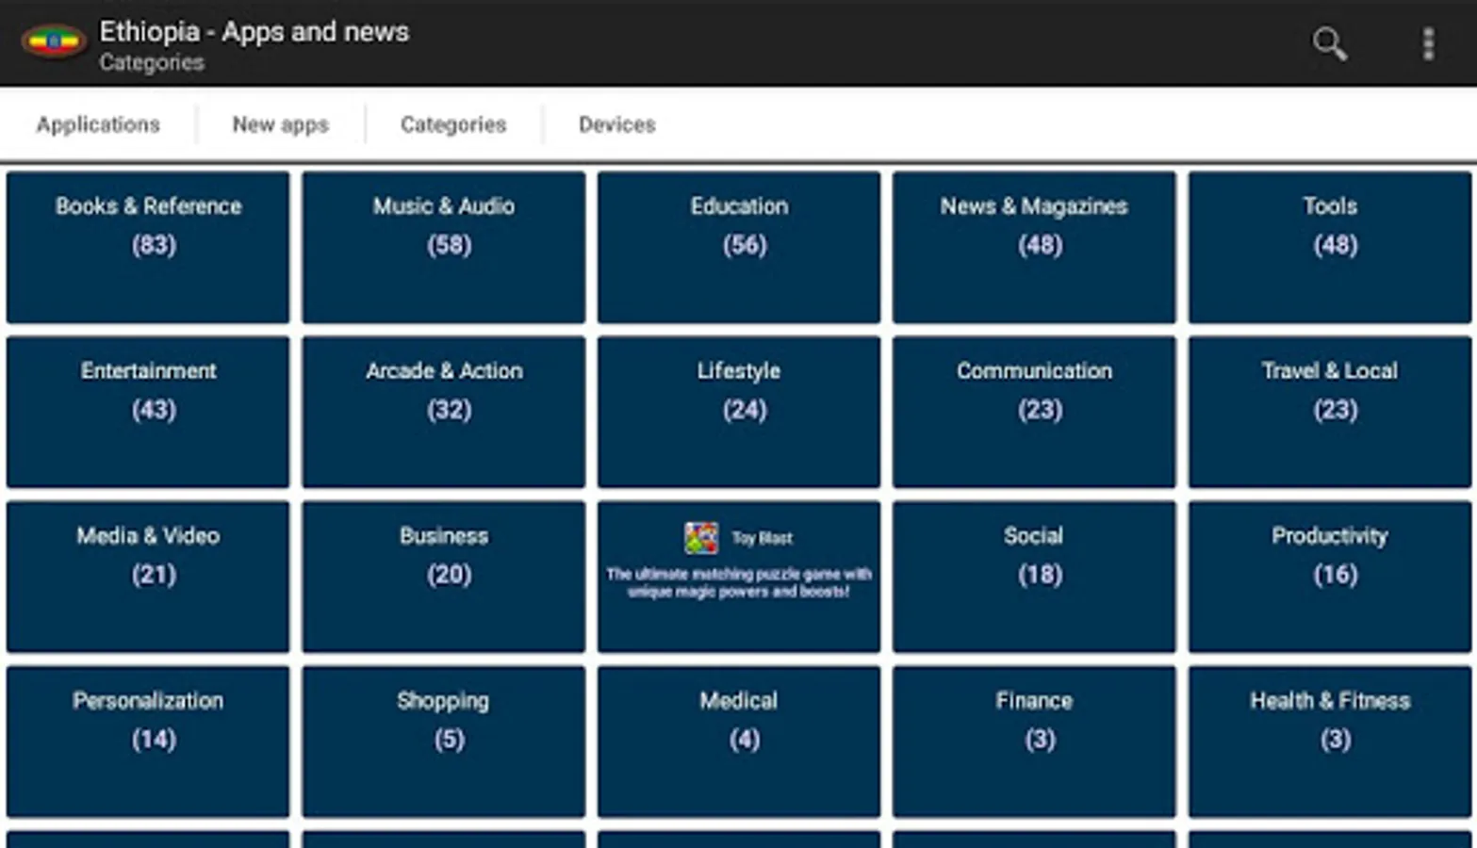1477x848 pixels.
Task: Open the Toy Blast ad description
Action: tap(739, 582)
